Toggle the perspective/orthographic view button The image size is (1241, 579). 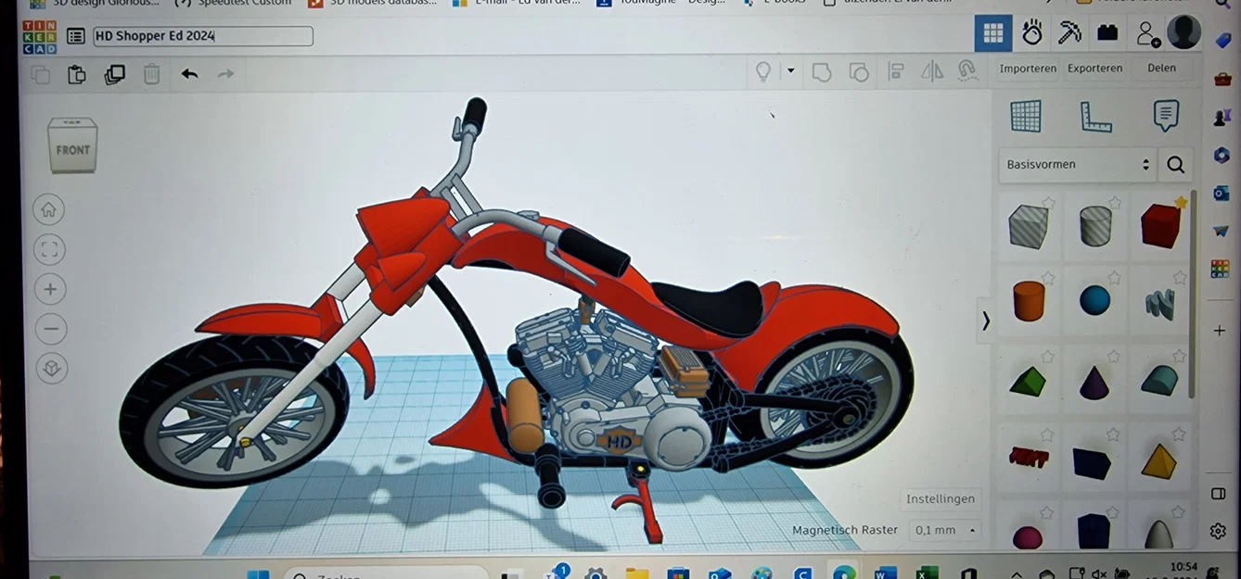pos(52,370)
